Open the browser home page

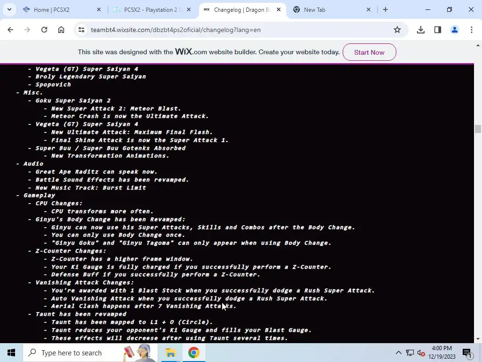point(61,30)
